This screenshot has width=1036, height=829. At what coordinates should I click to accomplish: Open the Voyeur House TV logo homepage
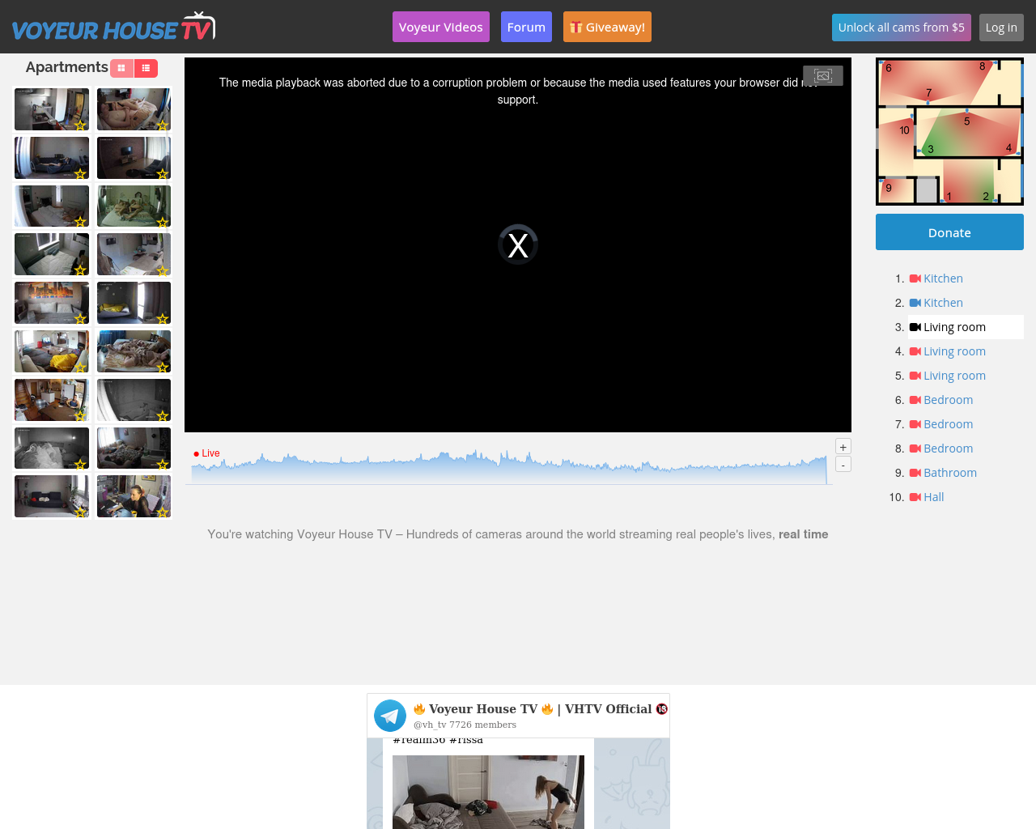(x=113, y=27)
